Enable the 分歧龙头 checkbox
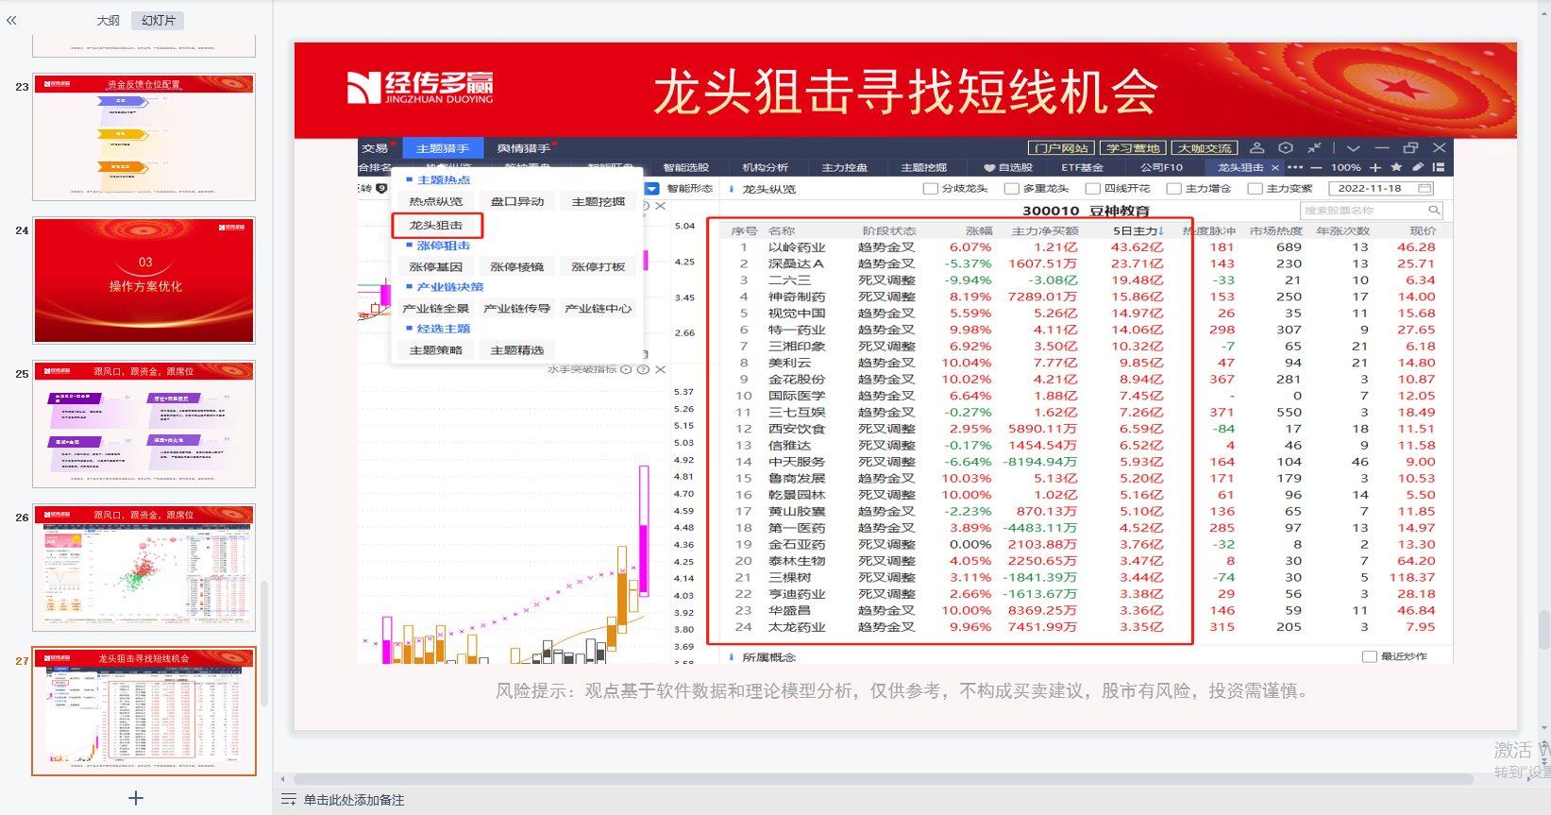 click(x=930, y=189)
